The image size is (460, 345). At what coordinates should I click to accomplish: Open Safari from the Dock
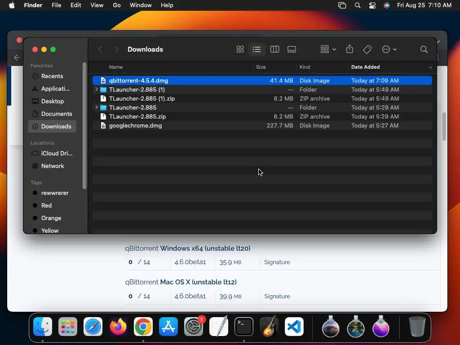pos(93,327)
